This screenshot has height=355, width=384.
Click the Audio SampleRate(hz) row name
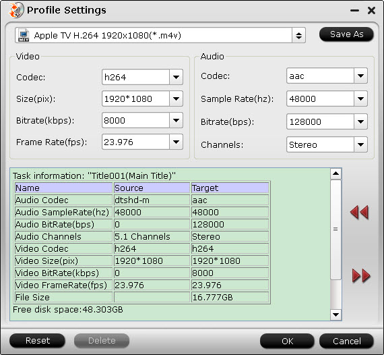coord(63,212)
